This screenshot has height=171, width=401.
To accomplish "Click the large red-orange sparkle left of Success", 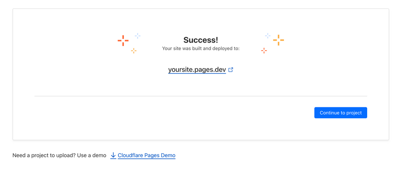I will [123, 41].
